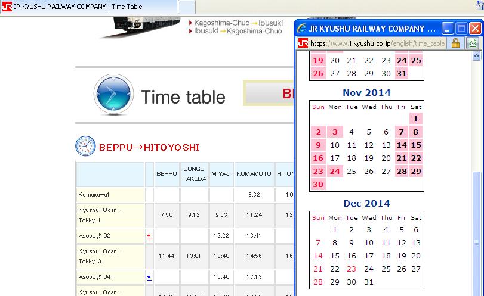
Task: Open the Kagoshima-Chuo → Ibusuki link
Action: [x=238, y=23]
